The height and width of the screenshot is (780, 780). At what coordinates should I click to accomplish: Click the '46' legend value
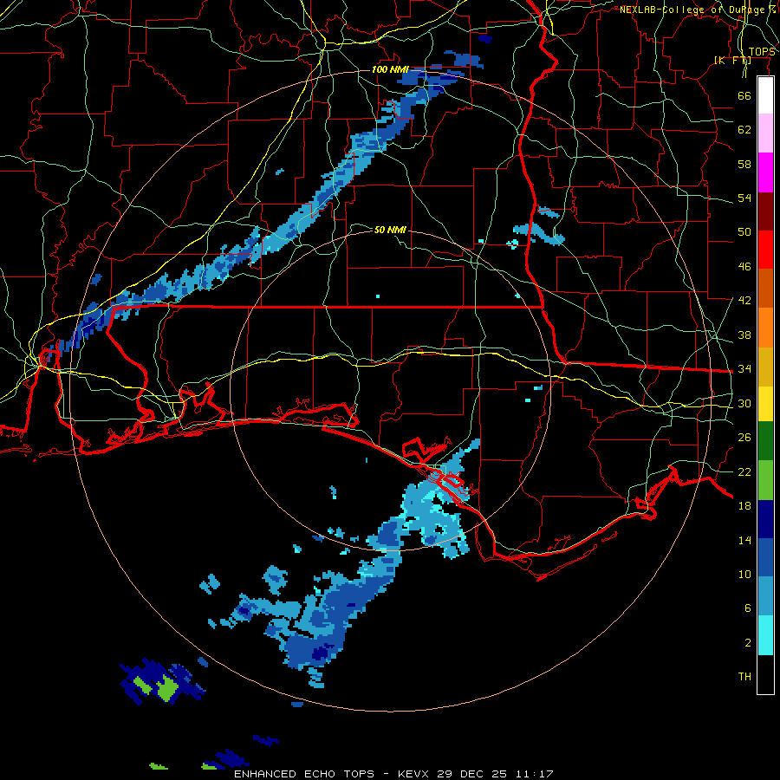[x=744, y=267]
